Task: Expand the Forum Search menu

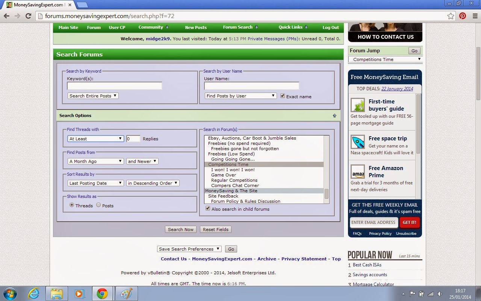Action: pyautogui.click(x=240, y=27)
